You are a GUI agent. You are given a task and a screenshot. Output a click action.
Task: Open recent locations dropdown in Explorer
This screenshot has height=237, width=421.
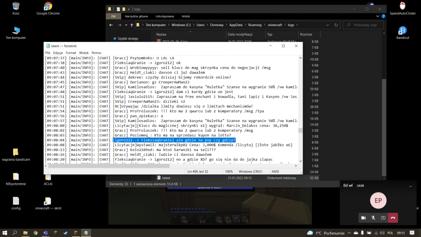pos(125,25)
